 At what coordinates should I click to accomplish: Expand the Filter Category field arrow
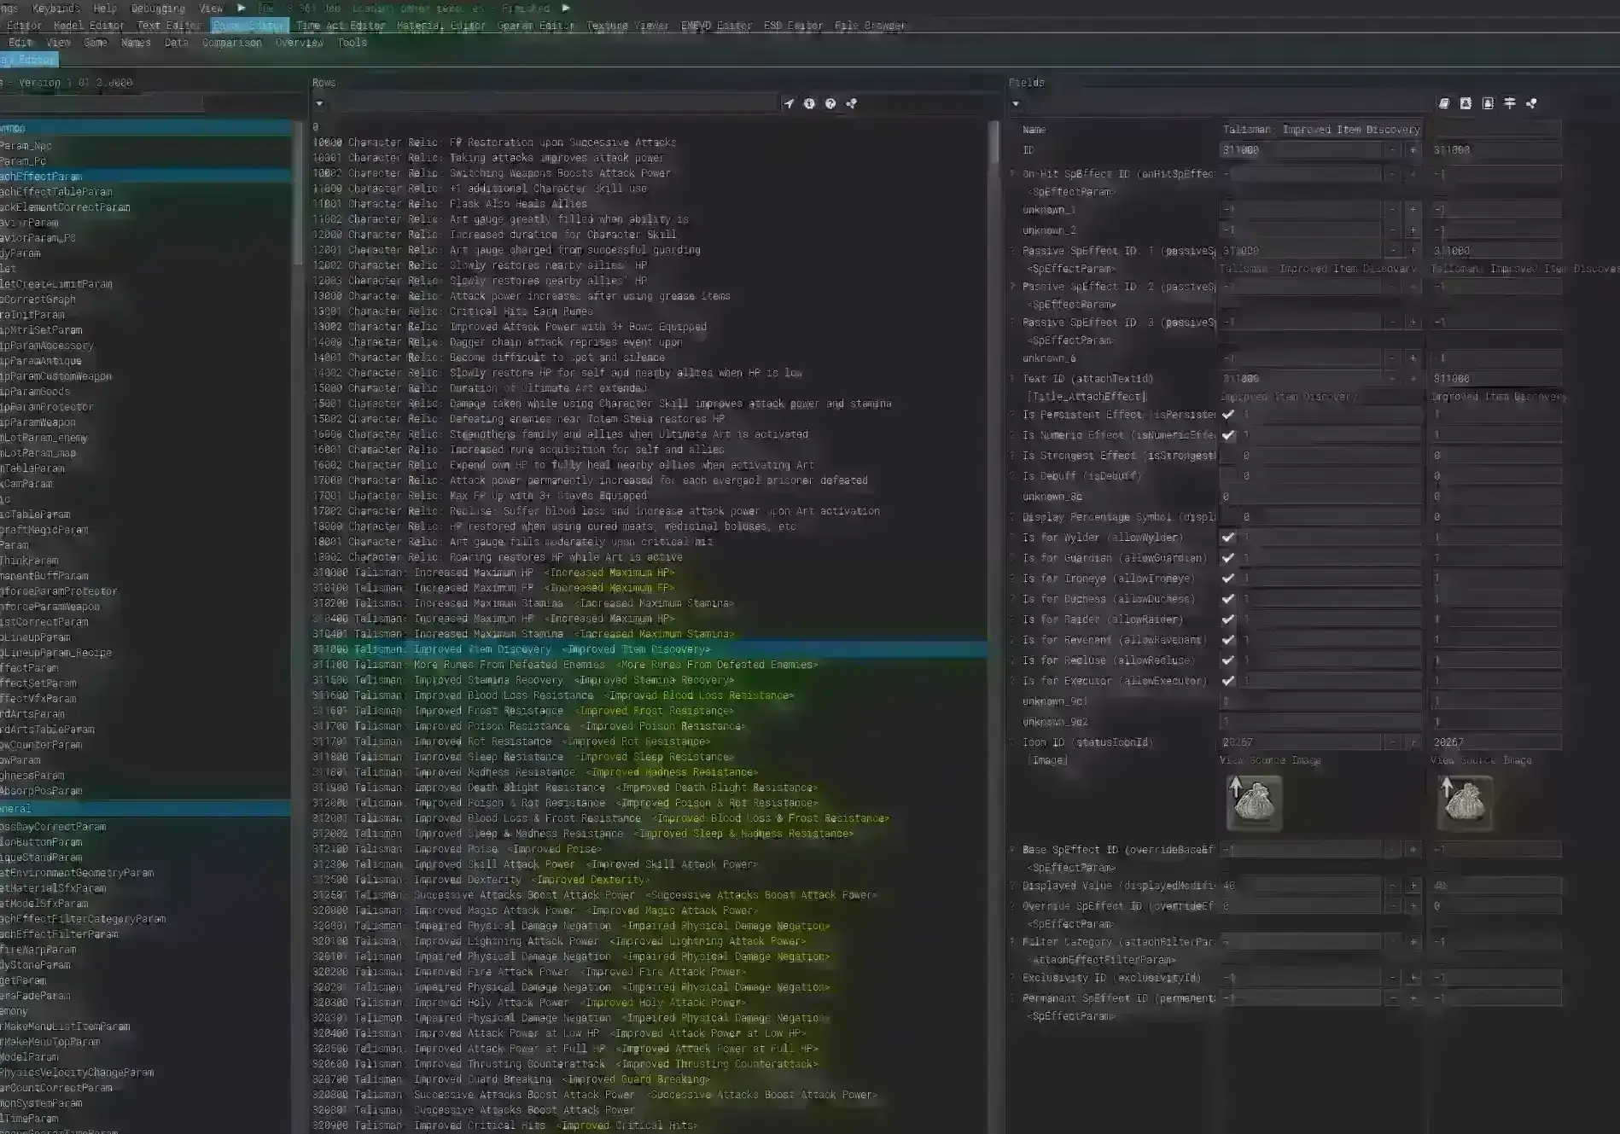tap(1013, 942)
